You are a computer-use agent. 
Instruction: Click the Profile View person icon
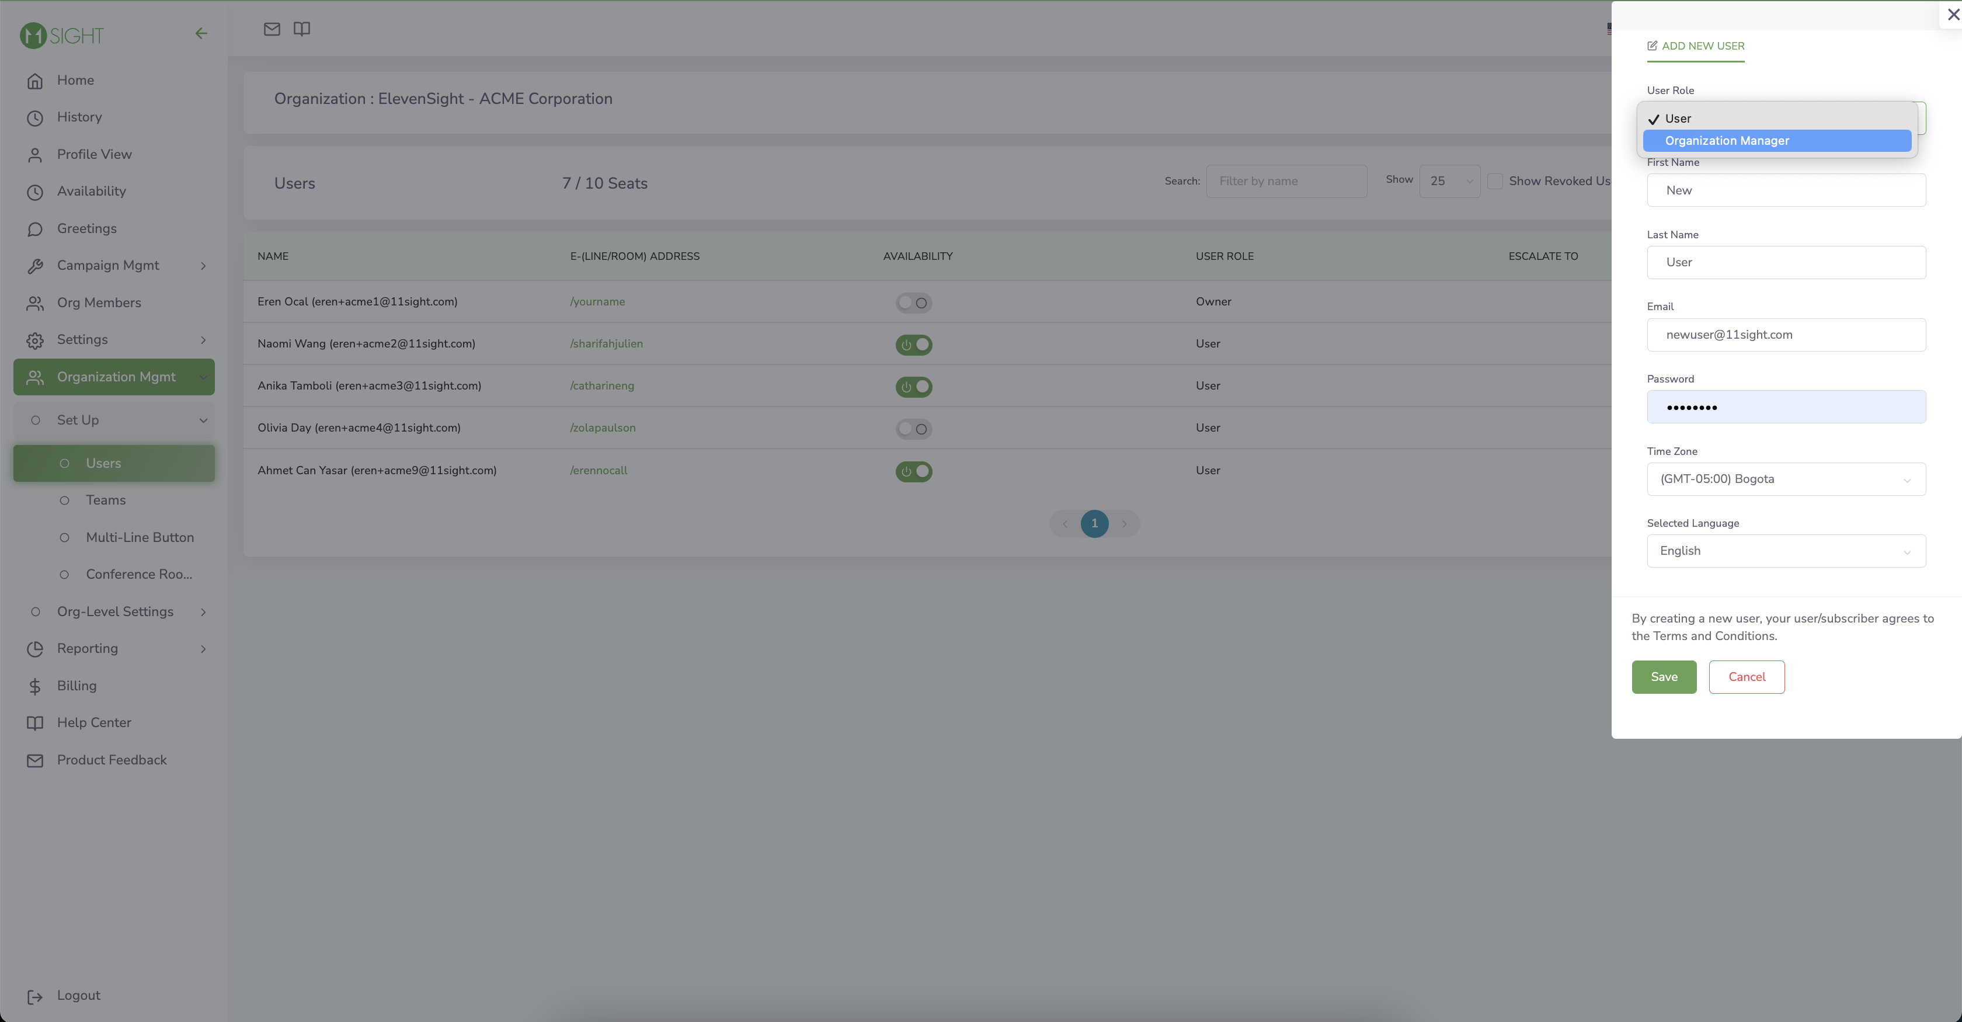(x=35, y=155)
